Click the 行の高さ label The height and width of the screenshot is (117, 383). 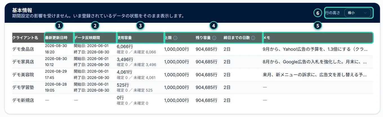pos(333,13)
